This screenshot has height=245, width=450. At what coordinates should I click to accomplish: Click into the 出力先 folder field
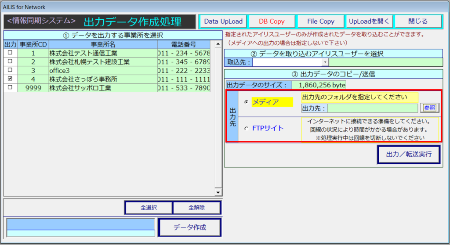pos(373,108)
